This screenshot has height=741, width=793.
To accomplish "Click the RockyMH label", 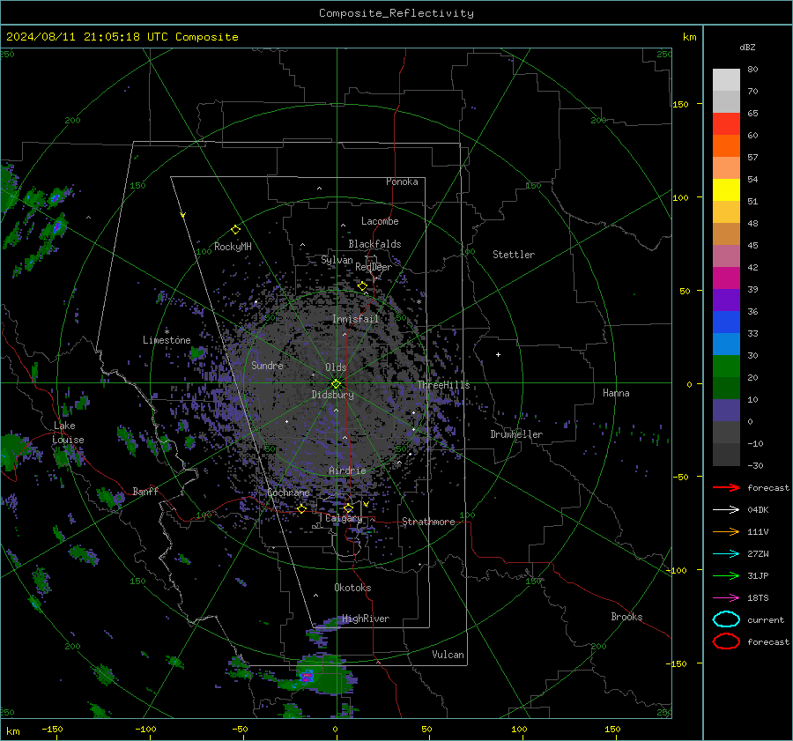I will click(x=233, y=247).
